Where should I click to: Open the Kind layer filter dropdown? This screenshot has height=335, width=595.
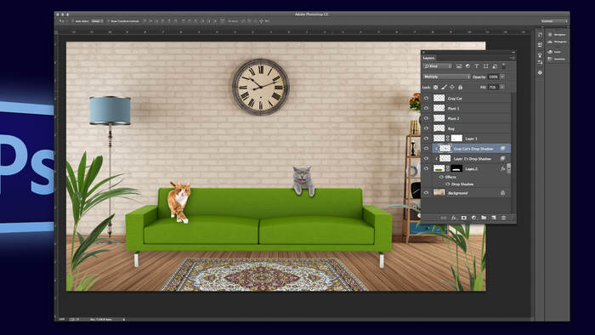438,66
